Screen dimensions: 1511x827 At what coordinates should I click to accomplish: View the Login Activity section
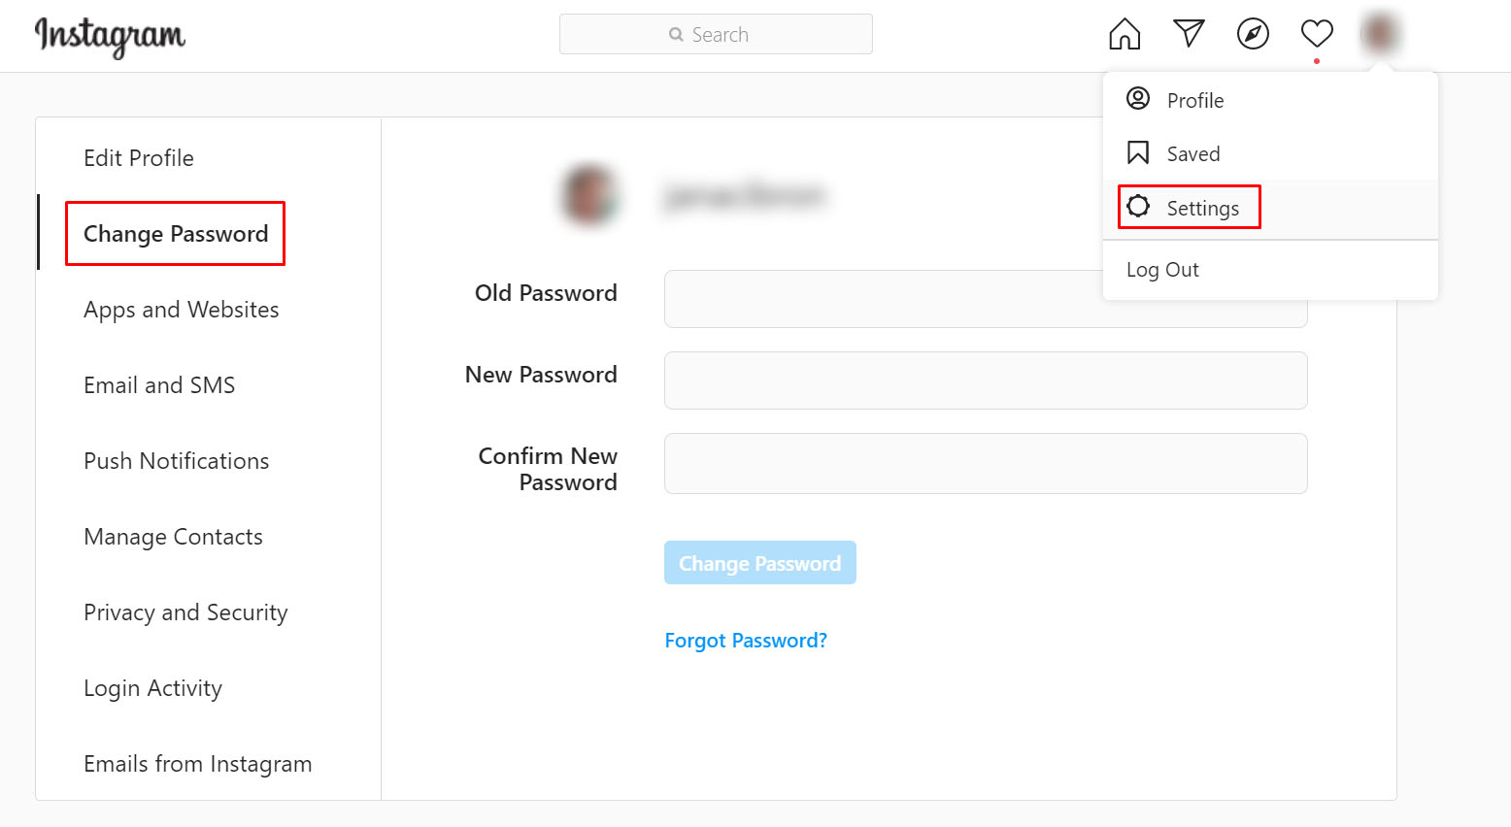point(152,688)
